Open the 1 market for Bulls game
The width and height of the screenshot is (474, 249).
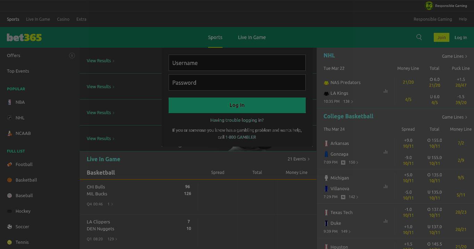pyautogui.click(x=110, y=204)
